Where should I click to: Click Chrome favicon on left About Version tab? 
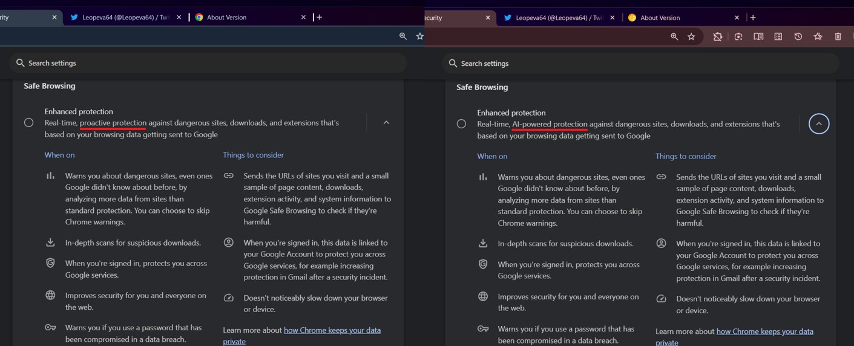pos(199,18)
